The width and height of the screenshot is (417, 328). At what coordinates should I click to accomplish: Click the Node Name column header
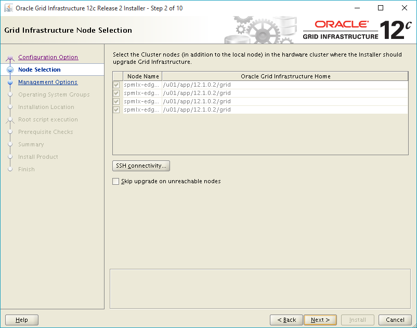[143, 76]
